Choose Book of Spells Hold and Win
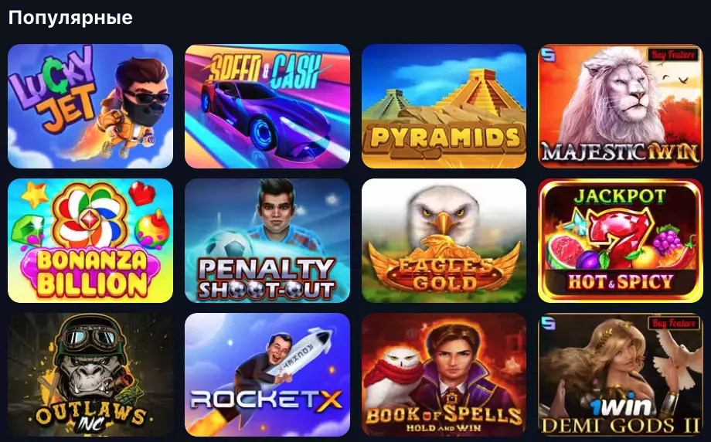The image size is (711, 442). 444,375
